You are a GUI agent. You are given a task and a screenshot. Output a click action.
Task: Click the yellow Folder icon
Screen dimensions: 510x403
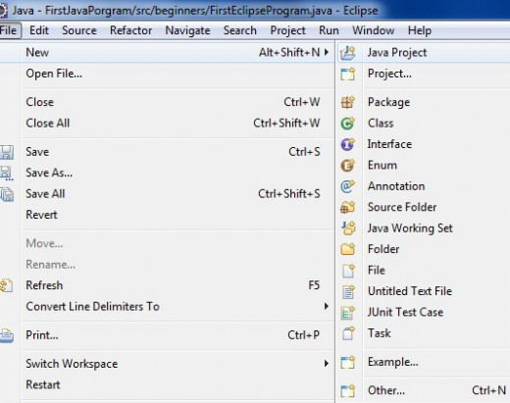(x=347, y=249)
